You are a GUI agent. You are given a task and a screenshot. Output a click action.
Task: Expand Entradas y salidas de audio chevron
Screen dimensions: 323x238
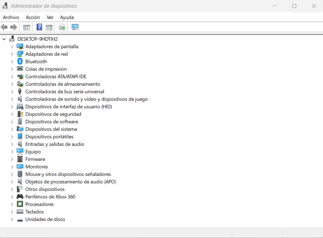[x=12, y=144]
